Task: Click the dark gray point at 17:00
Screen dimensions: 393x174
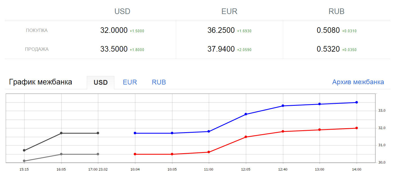Action: point(98,133)
